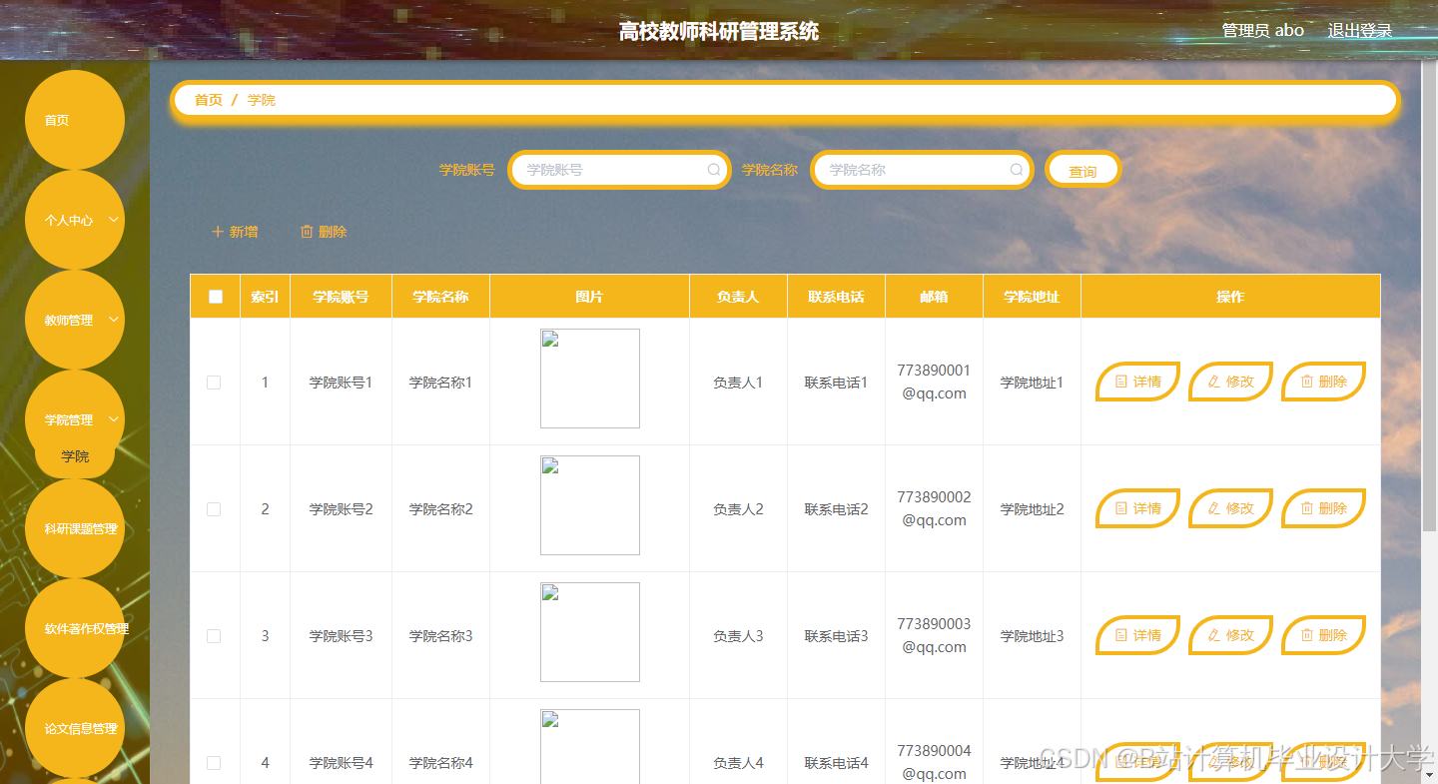Image resolution: width=1438 pixels, height=784 pixels.
Task: Click the search icon in 学院账号 field
Action: 714,170
